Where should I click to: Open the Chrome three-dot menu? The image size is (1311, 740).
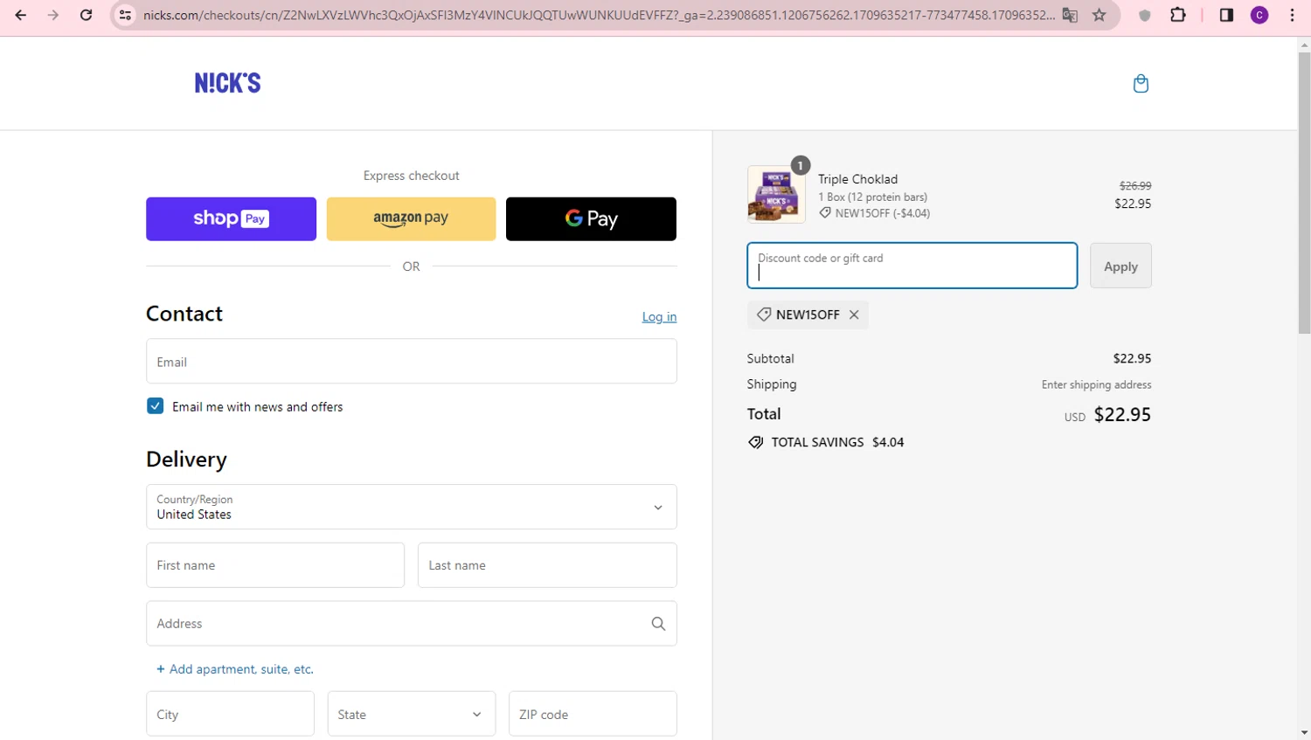[x=1292, y=15]
